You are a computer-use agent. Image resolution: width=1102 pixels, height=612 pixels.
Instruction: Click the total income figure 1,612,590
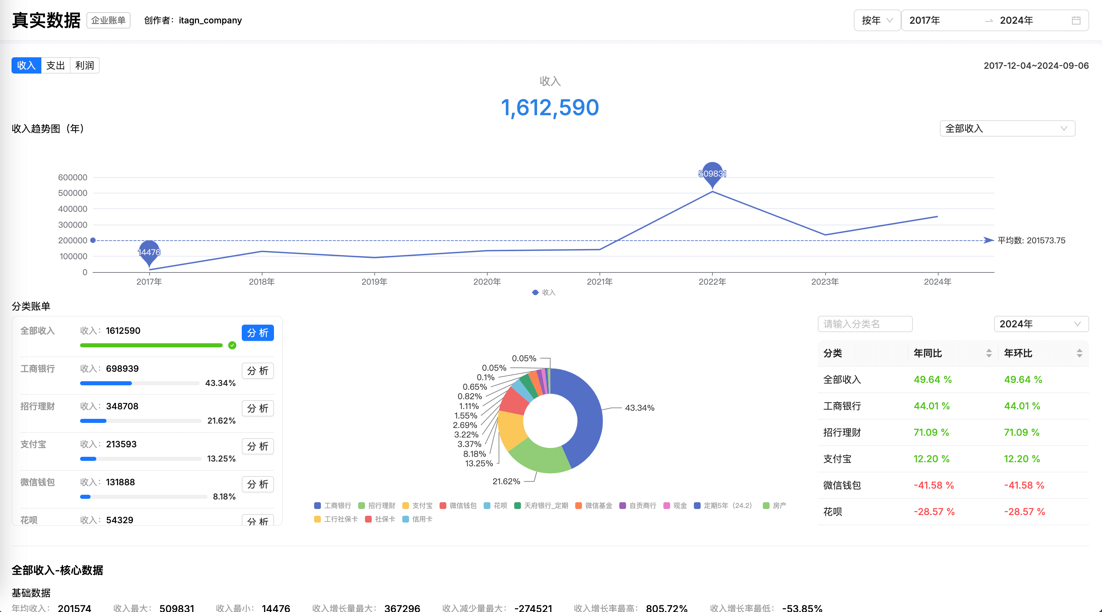[x=550, y=107]
